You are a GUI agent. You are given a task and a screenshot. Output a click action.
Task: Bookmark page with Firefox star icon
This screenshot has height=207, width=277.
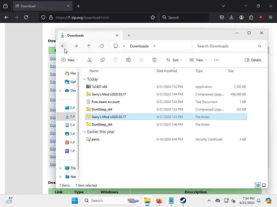pos(153,17)
